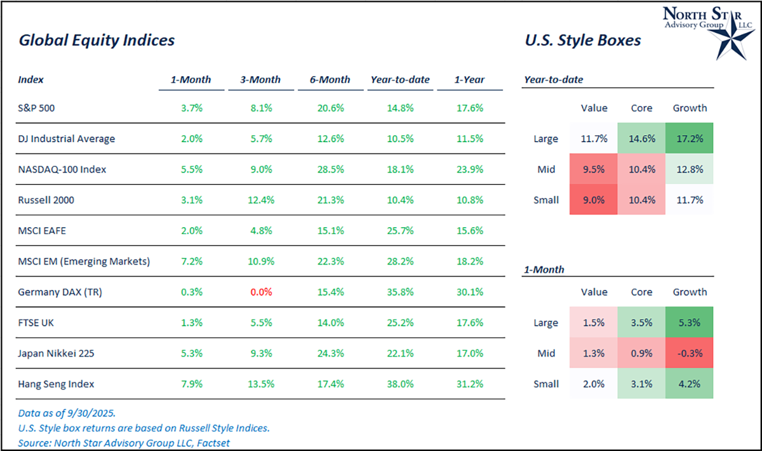Click the Small Growth 4.2% green cell
The height and width of the screenshot is (451, 762).
click(690, 384)
